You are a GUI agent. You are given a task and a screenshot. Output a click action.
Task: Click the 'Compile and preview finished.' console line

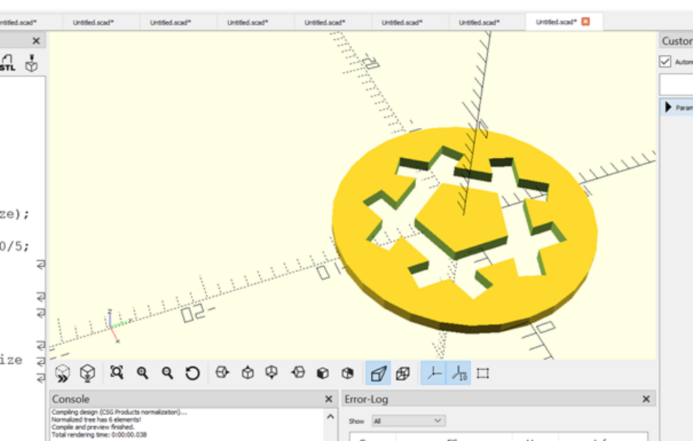click(93, 427)
